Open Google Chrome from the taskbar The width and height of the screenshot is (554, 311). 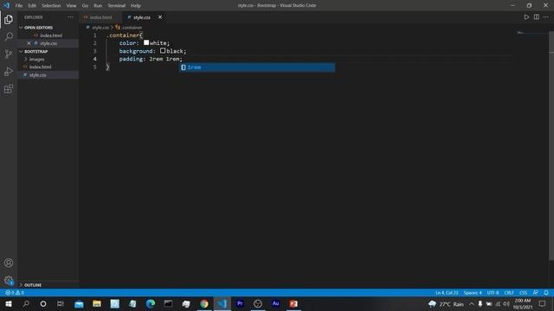tap(204, 303)
